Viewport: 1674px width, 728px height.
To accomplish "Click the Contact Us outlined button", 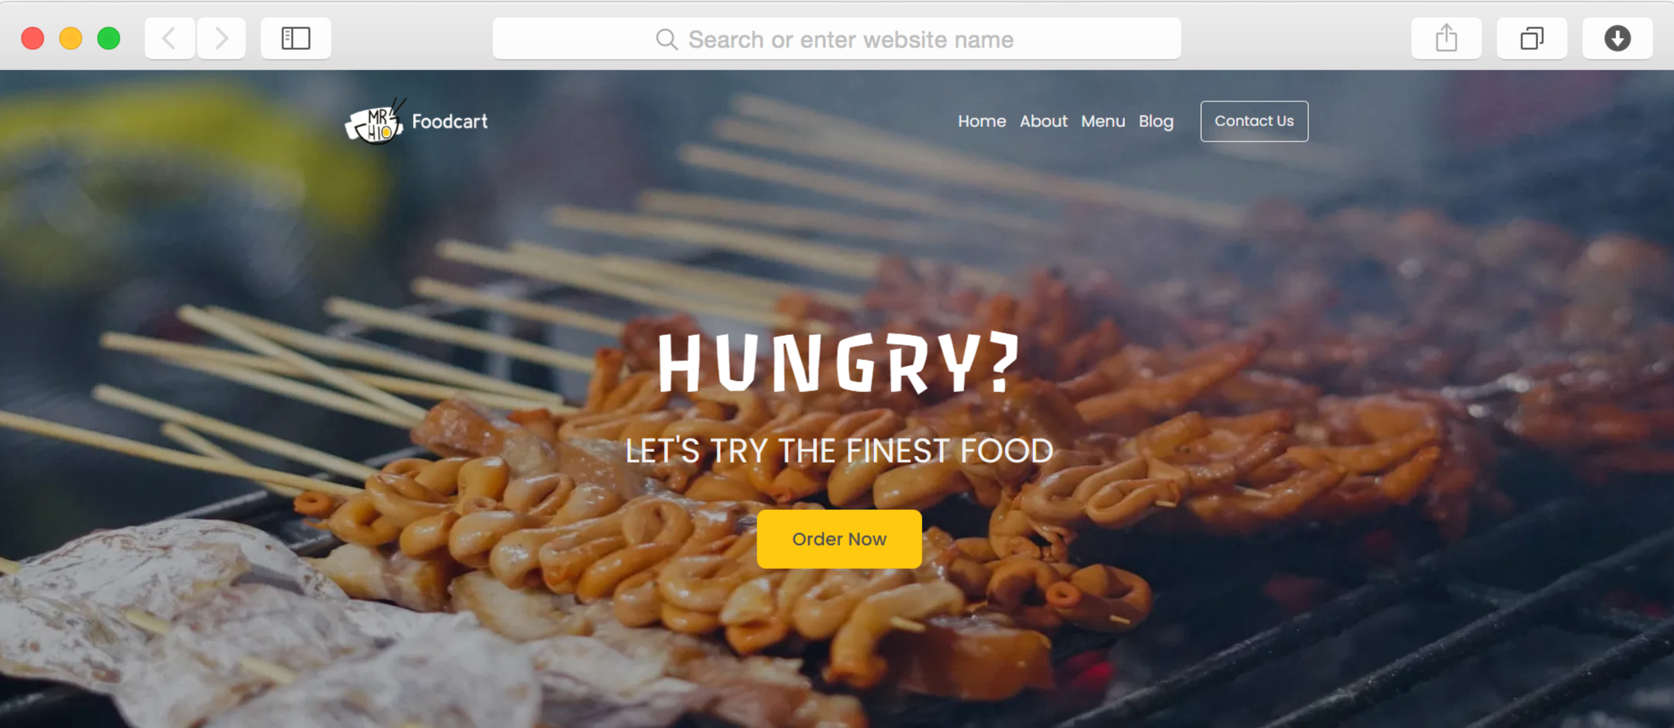I will click(x=1254, y=121).
